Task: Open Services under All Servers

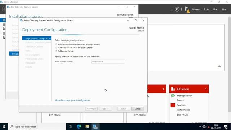Action: click(181, 105)
